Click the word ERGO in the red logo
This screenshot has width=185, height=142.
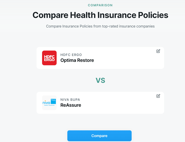coord(49,60)
